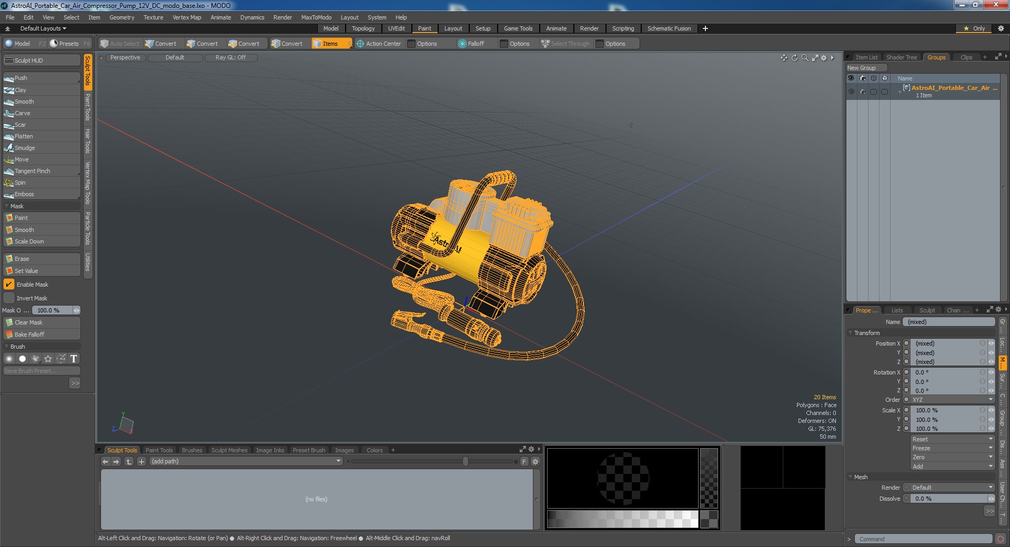Screen dimensions: 1010x547
Task: Toggle the Action Center Options checkbox
Action: click(x=412, y=44)
